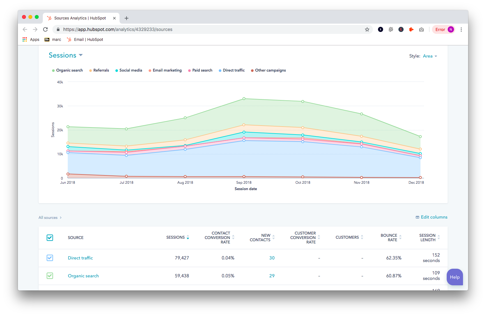Open a new browser tab with plus icon
486x316 pixels.
tap(127, 18)
